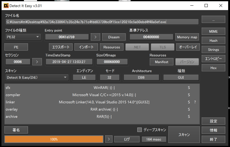Select the Microsoft Linker(14.0, Visual Studio 2015) result
The image size is (230, 147).
pyautogui.click(x=104, y=102)
